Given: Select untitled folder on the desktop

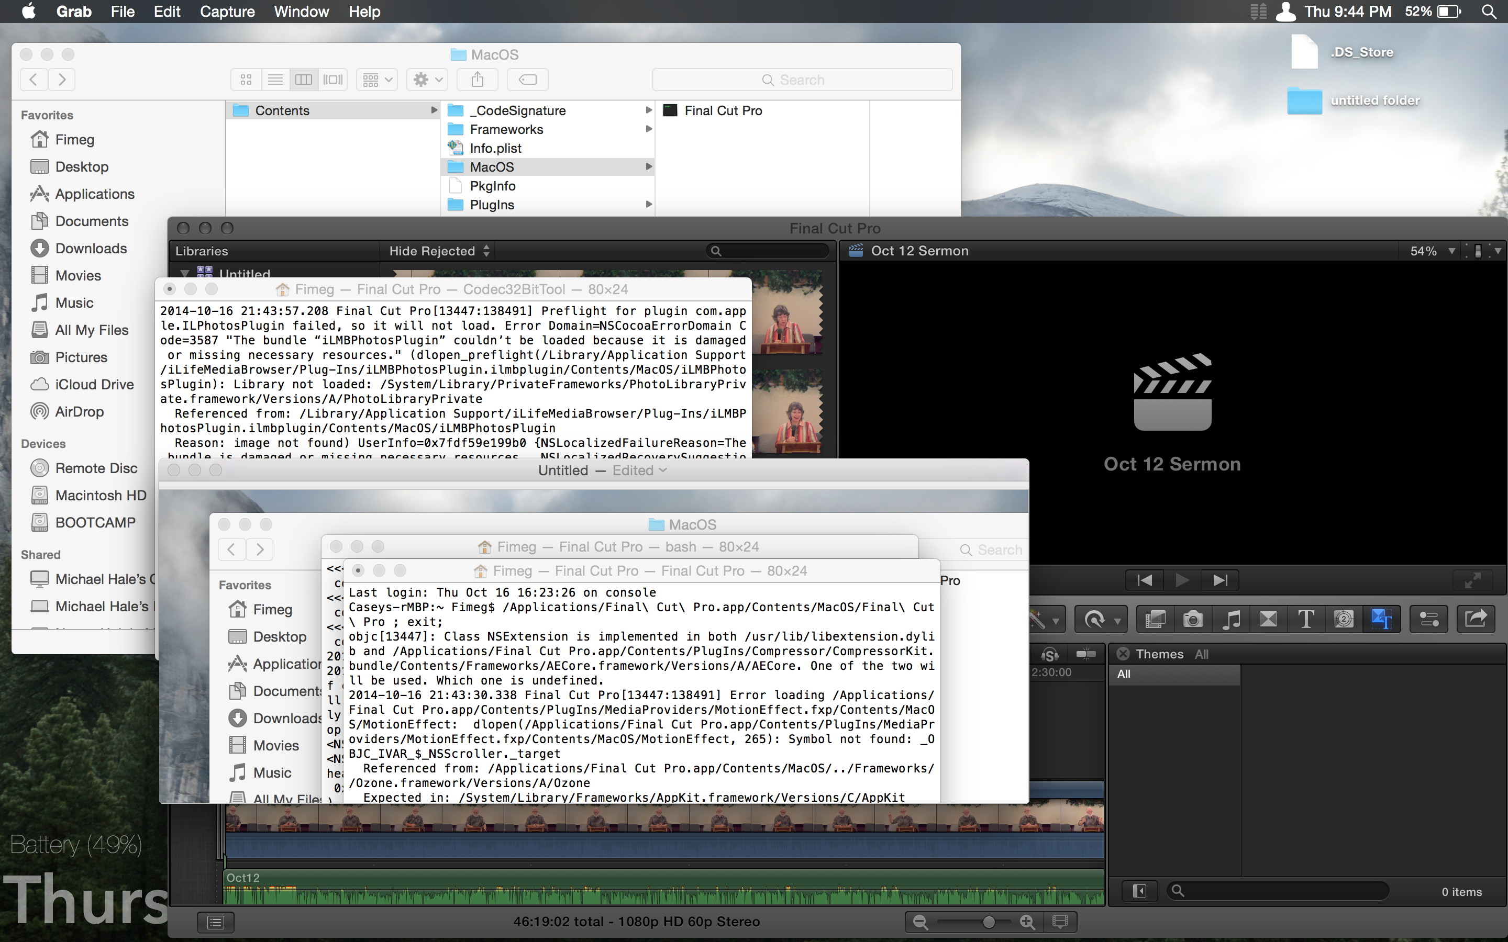Looking at the screenshot, I should (1354, 100).
